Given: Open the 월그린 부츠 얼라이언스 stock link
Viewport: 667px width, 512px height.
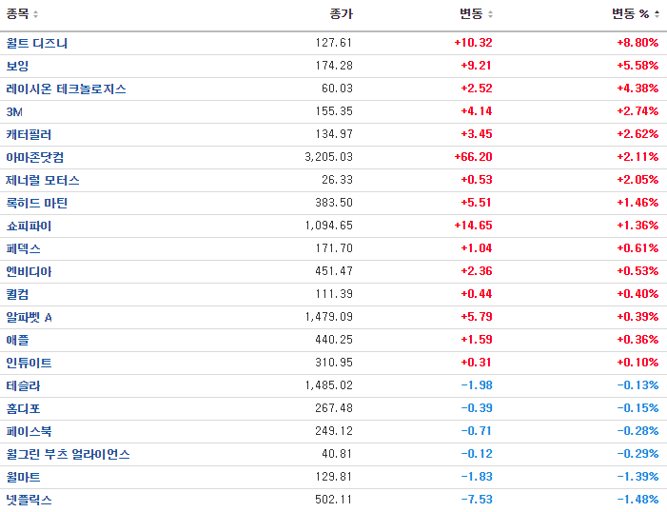Looking at the screenshot, I should point(68,455).
